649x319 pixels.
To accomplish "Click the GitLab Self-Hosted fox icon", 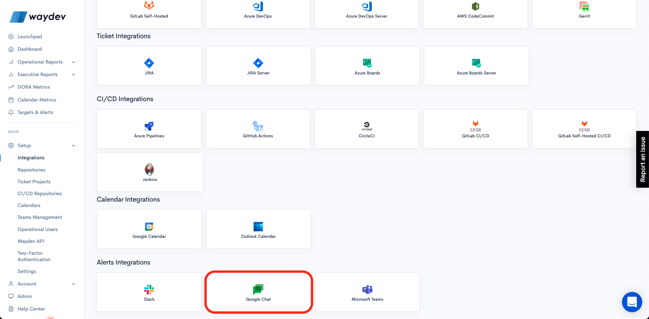I will [149, 5].
